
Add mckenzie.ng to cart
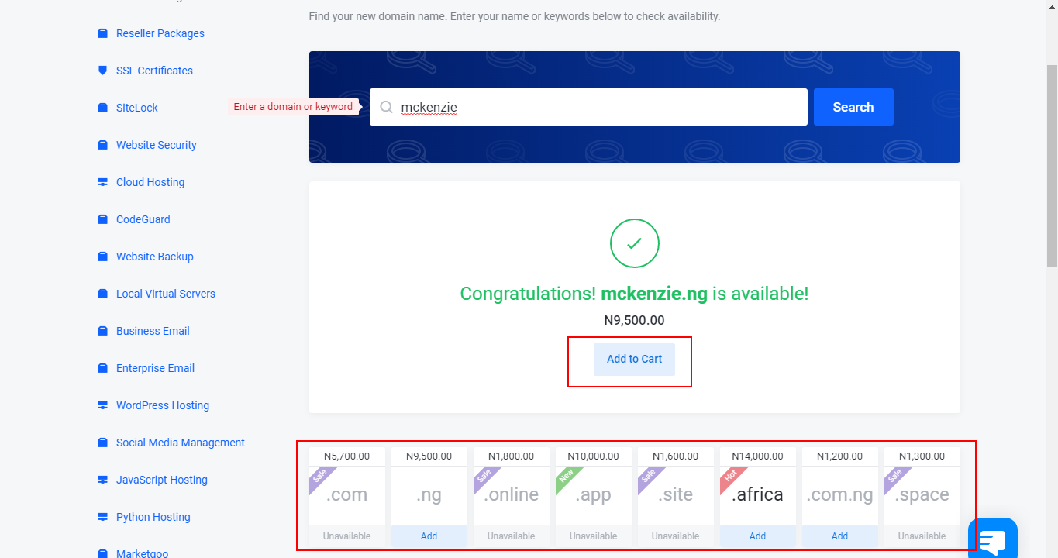click(x=634, y=360)
